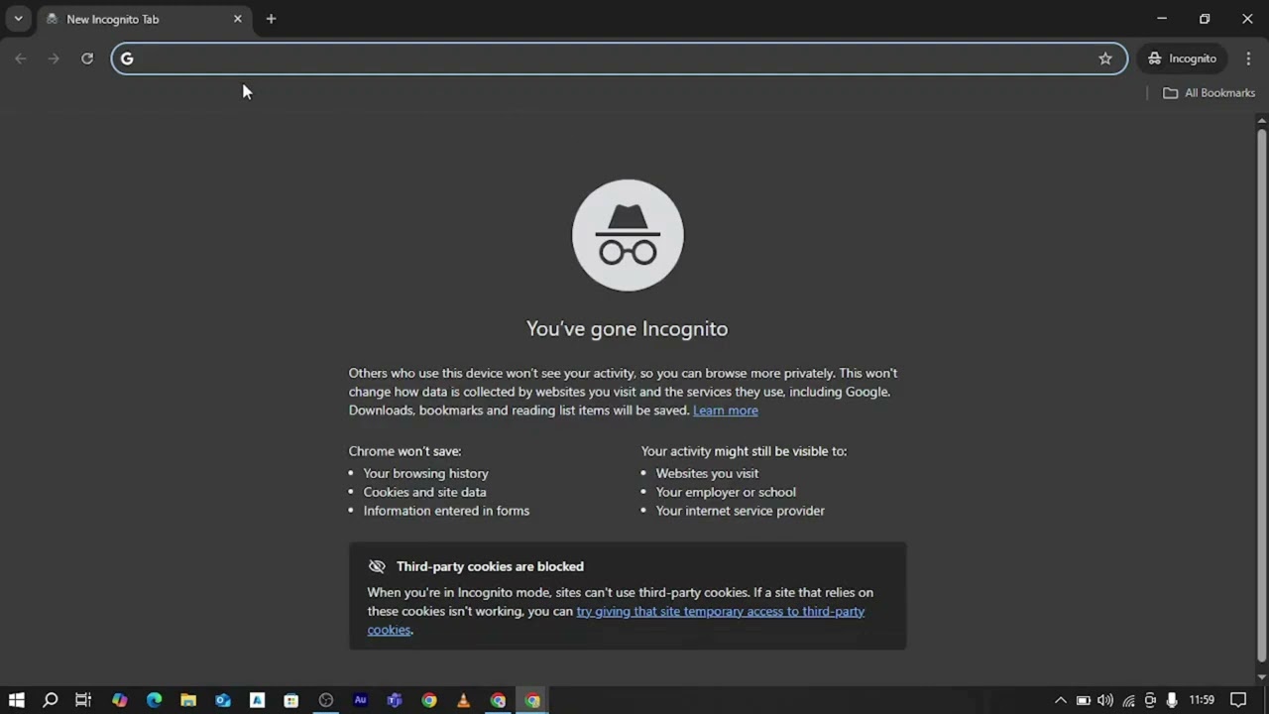Click the "Websites you visit" bullet
Viewport: 1269px width, 714px height.
click(x=707, y=474)
